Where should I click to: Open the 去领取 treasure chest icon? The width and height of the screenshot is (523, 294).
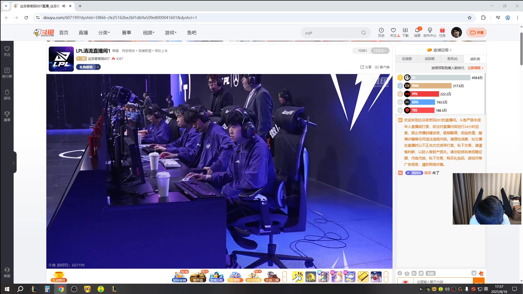[235, 277]
